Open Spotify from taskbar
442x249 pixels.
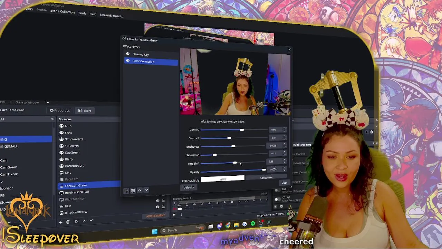(253, 224)
